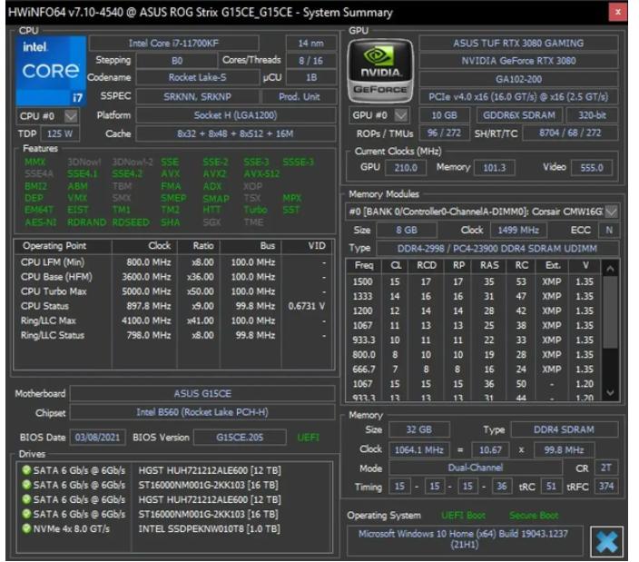
Task: Click the green UEFI label next to BIOS Version
Action: pyautogui.click(x=308, y=438)
